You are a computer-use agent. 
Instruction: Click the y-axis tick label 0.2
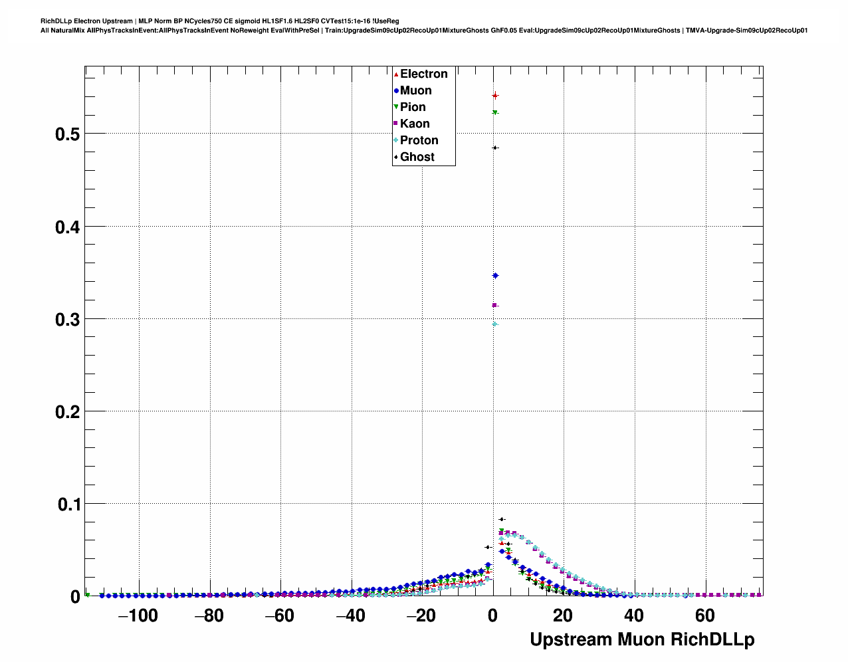67,412
